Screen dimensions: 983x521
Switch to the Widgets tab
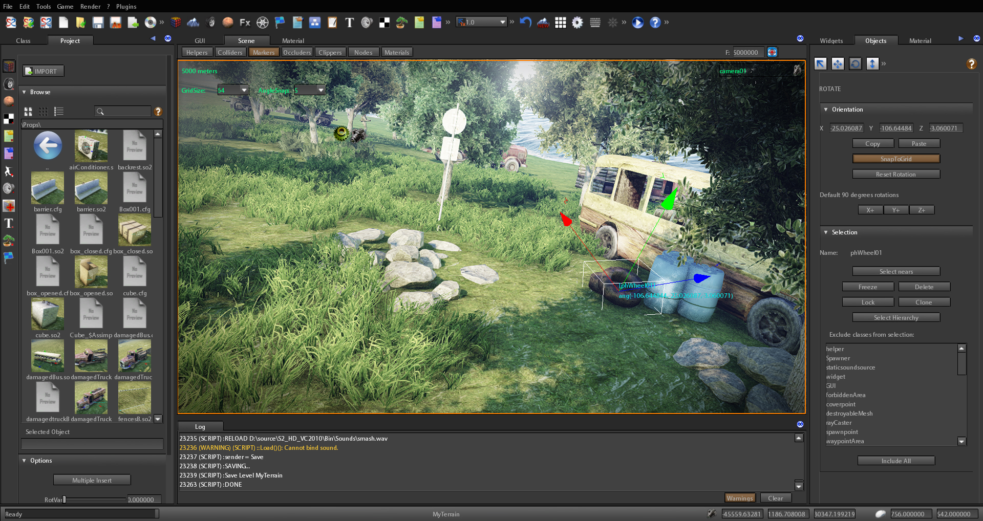coord(831,40)
